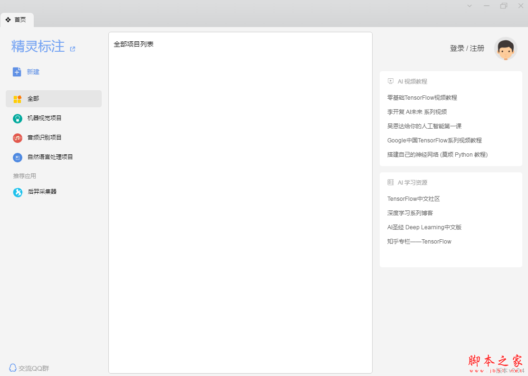Switch to the 首页 tab

tap(17, 20)
